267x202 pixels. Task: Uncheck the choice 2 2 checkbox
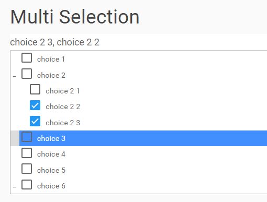35,105
